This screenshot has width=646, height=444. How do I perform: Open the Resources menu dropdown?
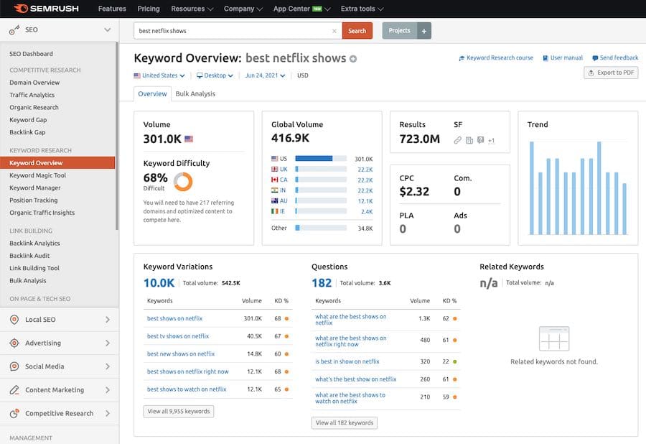[192, 9]
